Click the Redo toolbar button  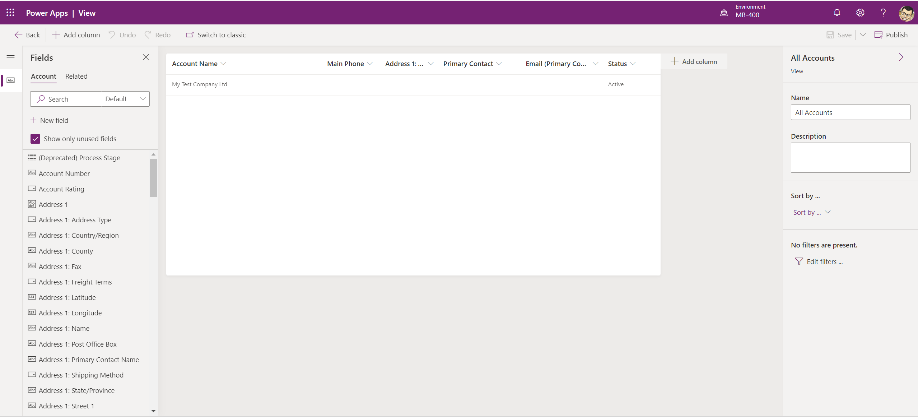[x=158, y=35]
